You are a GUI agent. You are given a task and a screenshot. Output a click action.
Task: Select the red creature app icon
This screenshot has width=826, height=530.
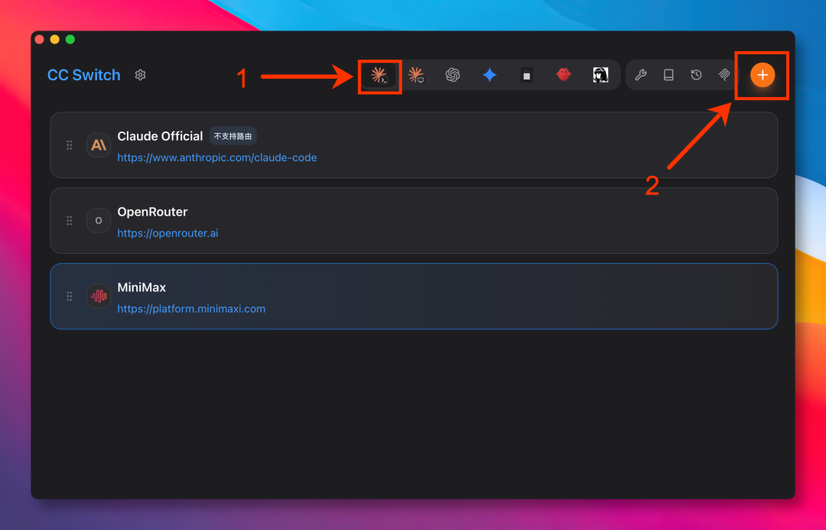click(x=564, y=75)
